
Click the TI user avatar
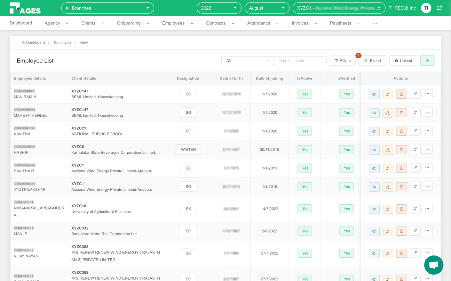coord(426,8)
